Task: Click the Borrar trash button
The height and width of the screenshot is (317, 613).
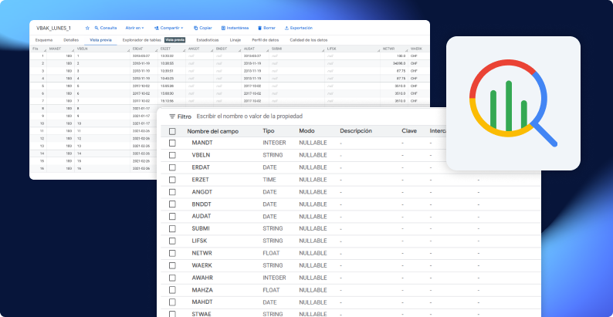Action: pyautogui.click(x=266, y=28)
